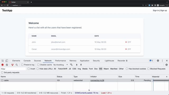Open the connection.js:38 initiator link

pyautogui.click(x=97, y=80)
